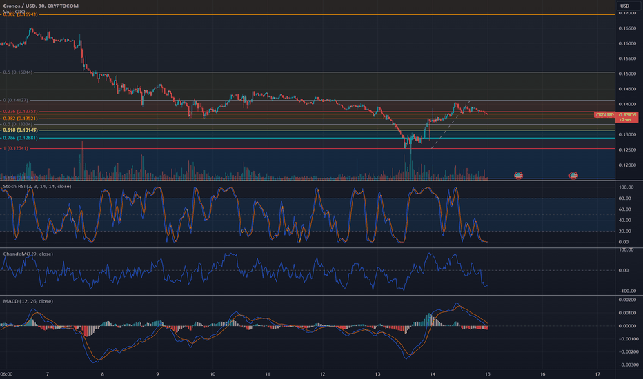Click the 0.12000 price scale value

click(x=627, y=165)
